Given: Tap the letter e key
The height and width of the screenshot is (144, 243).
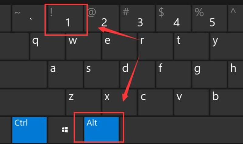Looking at the screenshot, I should (119, 46).
